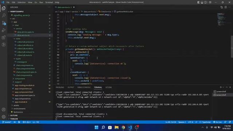
Task: Expand the OUTLINE section
Action: coord(14,115)
